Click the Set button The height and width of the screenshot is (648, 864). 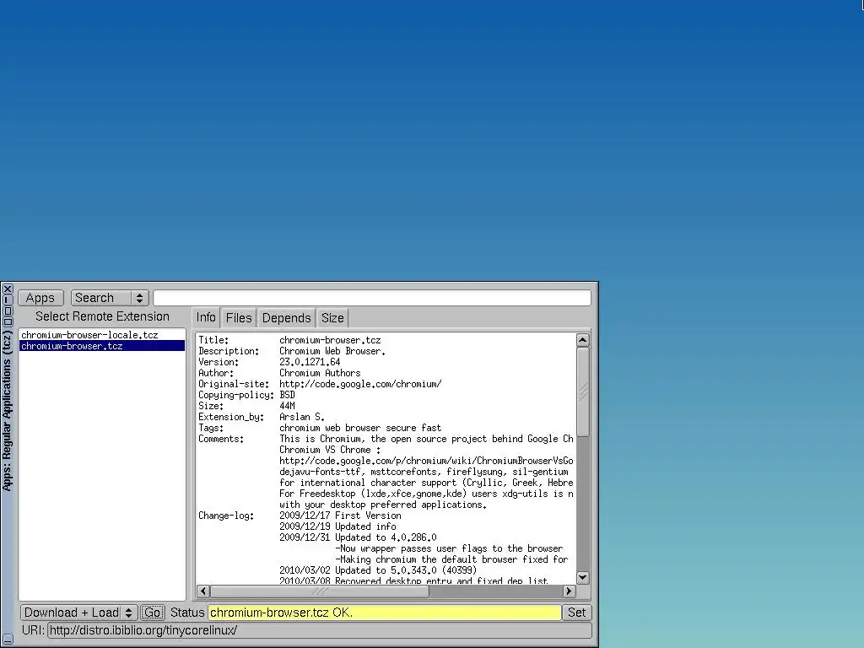(577, 613)
